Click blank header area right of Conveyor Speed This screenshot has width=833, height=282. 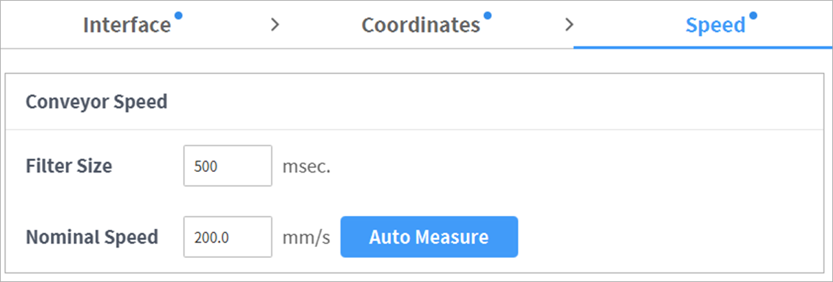pos(482,102)
